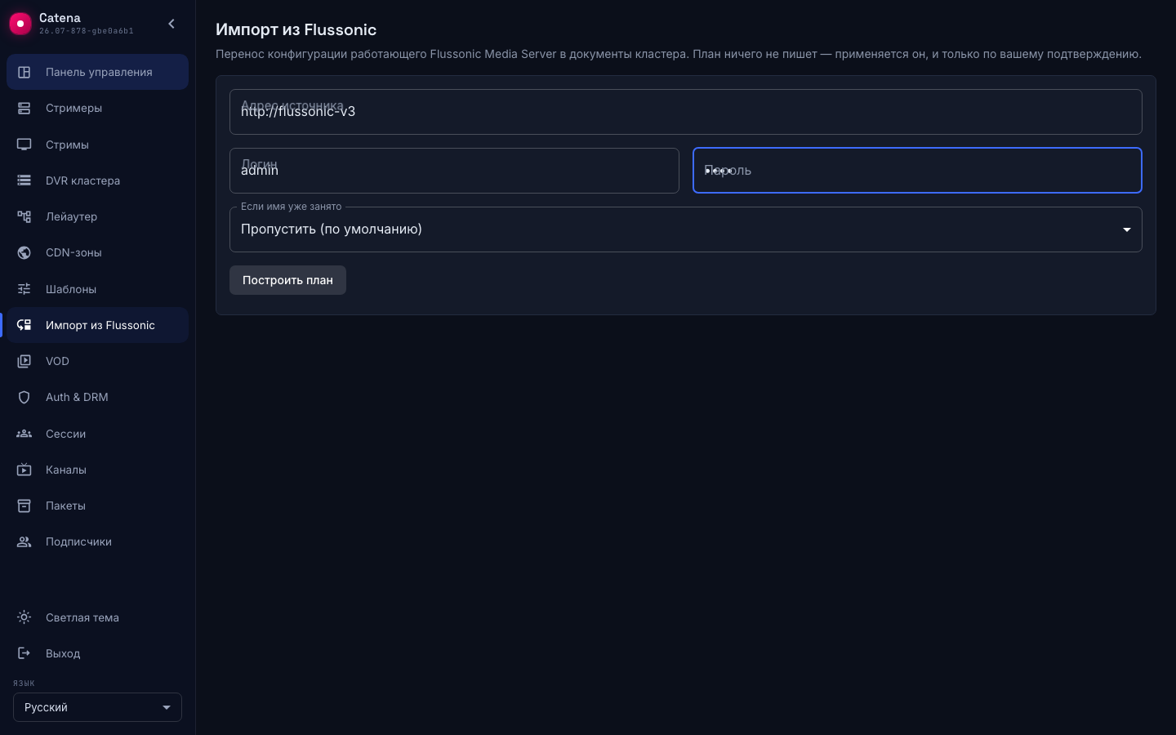Click the Стримеры server icon
The height and width of the screenshot is (735, 1176).
coord(24,108)
